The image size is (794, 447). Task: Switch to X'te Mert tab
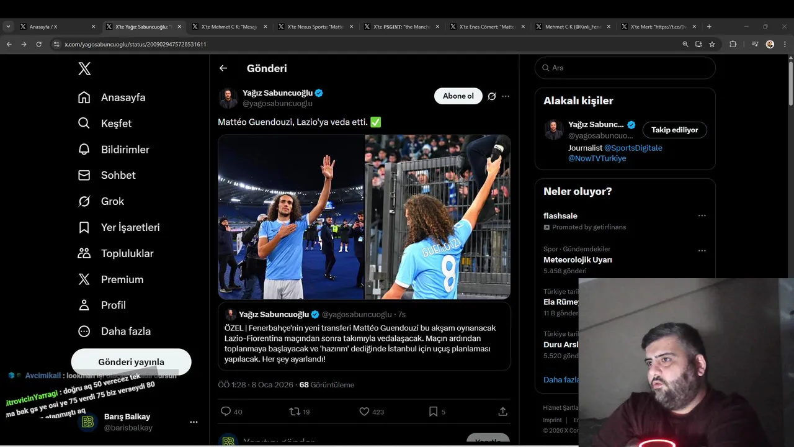[x=659, y=27]
